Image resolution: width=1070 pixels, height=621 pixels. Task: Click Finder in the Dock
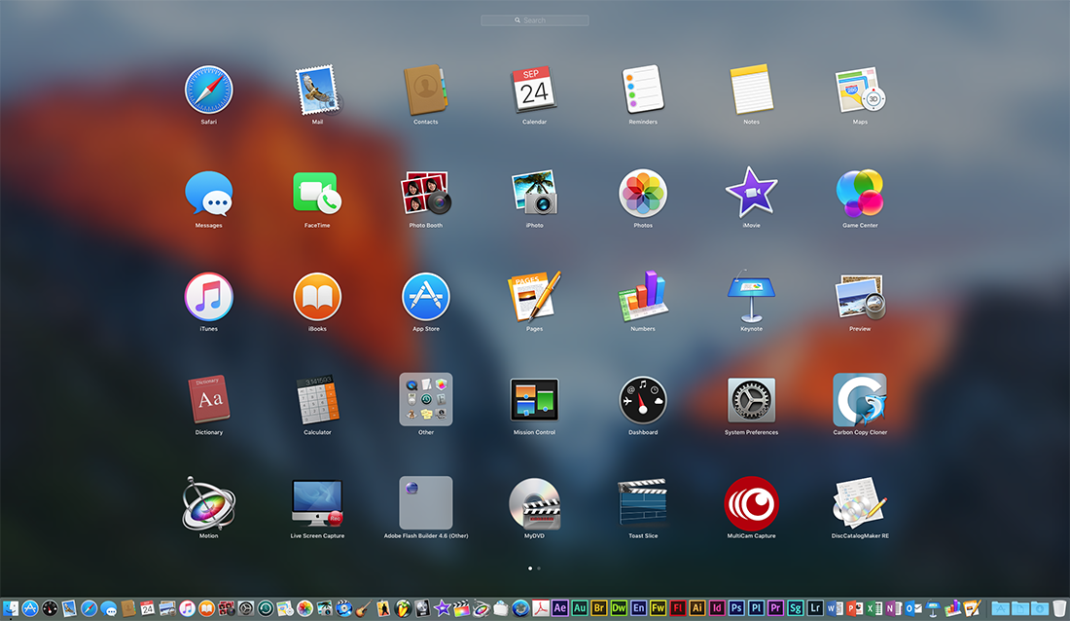coord(11,608)
